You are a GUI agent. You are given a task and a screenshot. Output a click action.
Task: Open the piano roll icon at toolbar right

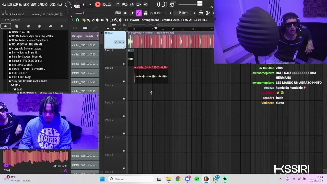click(x=208, y=13)
